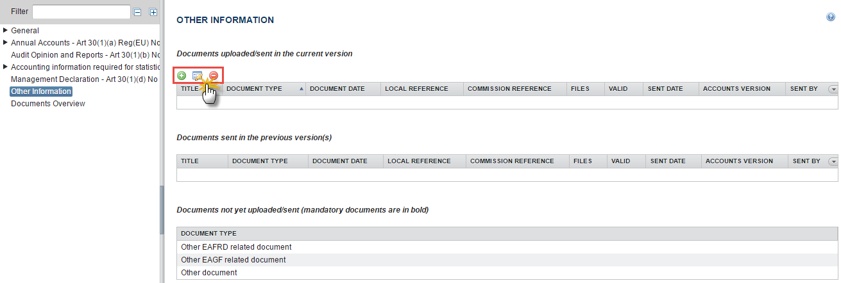This screenshot has height=283, width=841.
Task: Click the red remove document icon
Action: (214, 76)
